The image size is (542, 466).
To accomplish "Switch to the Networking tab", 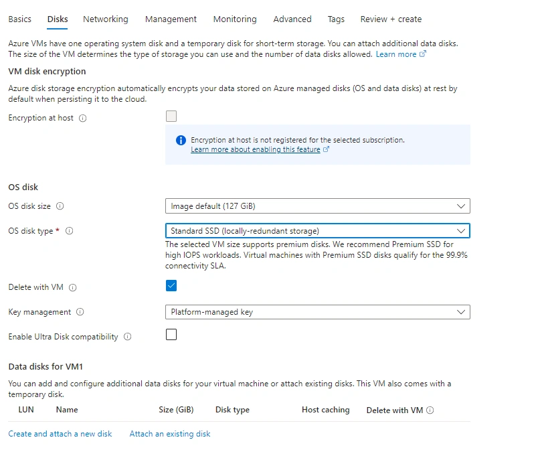I will [106, 19].
